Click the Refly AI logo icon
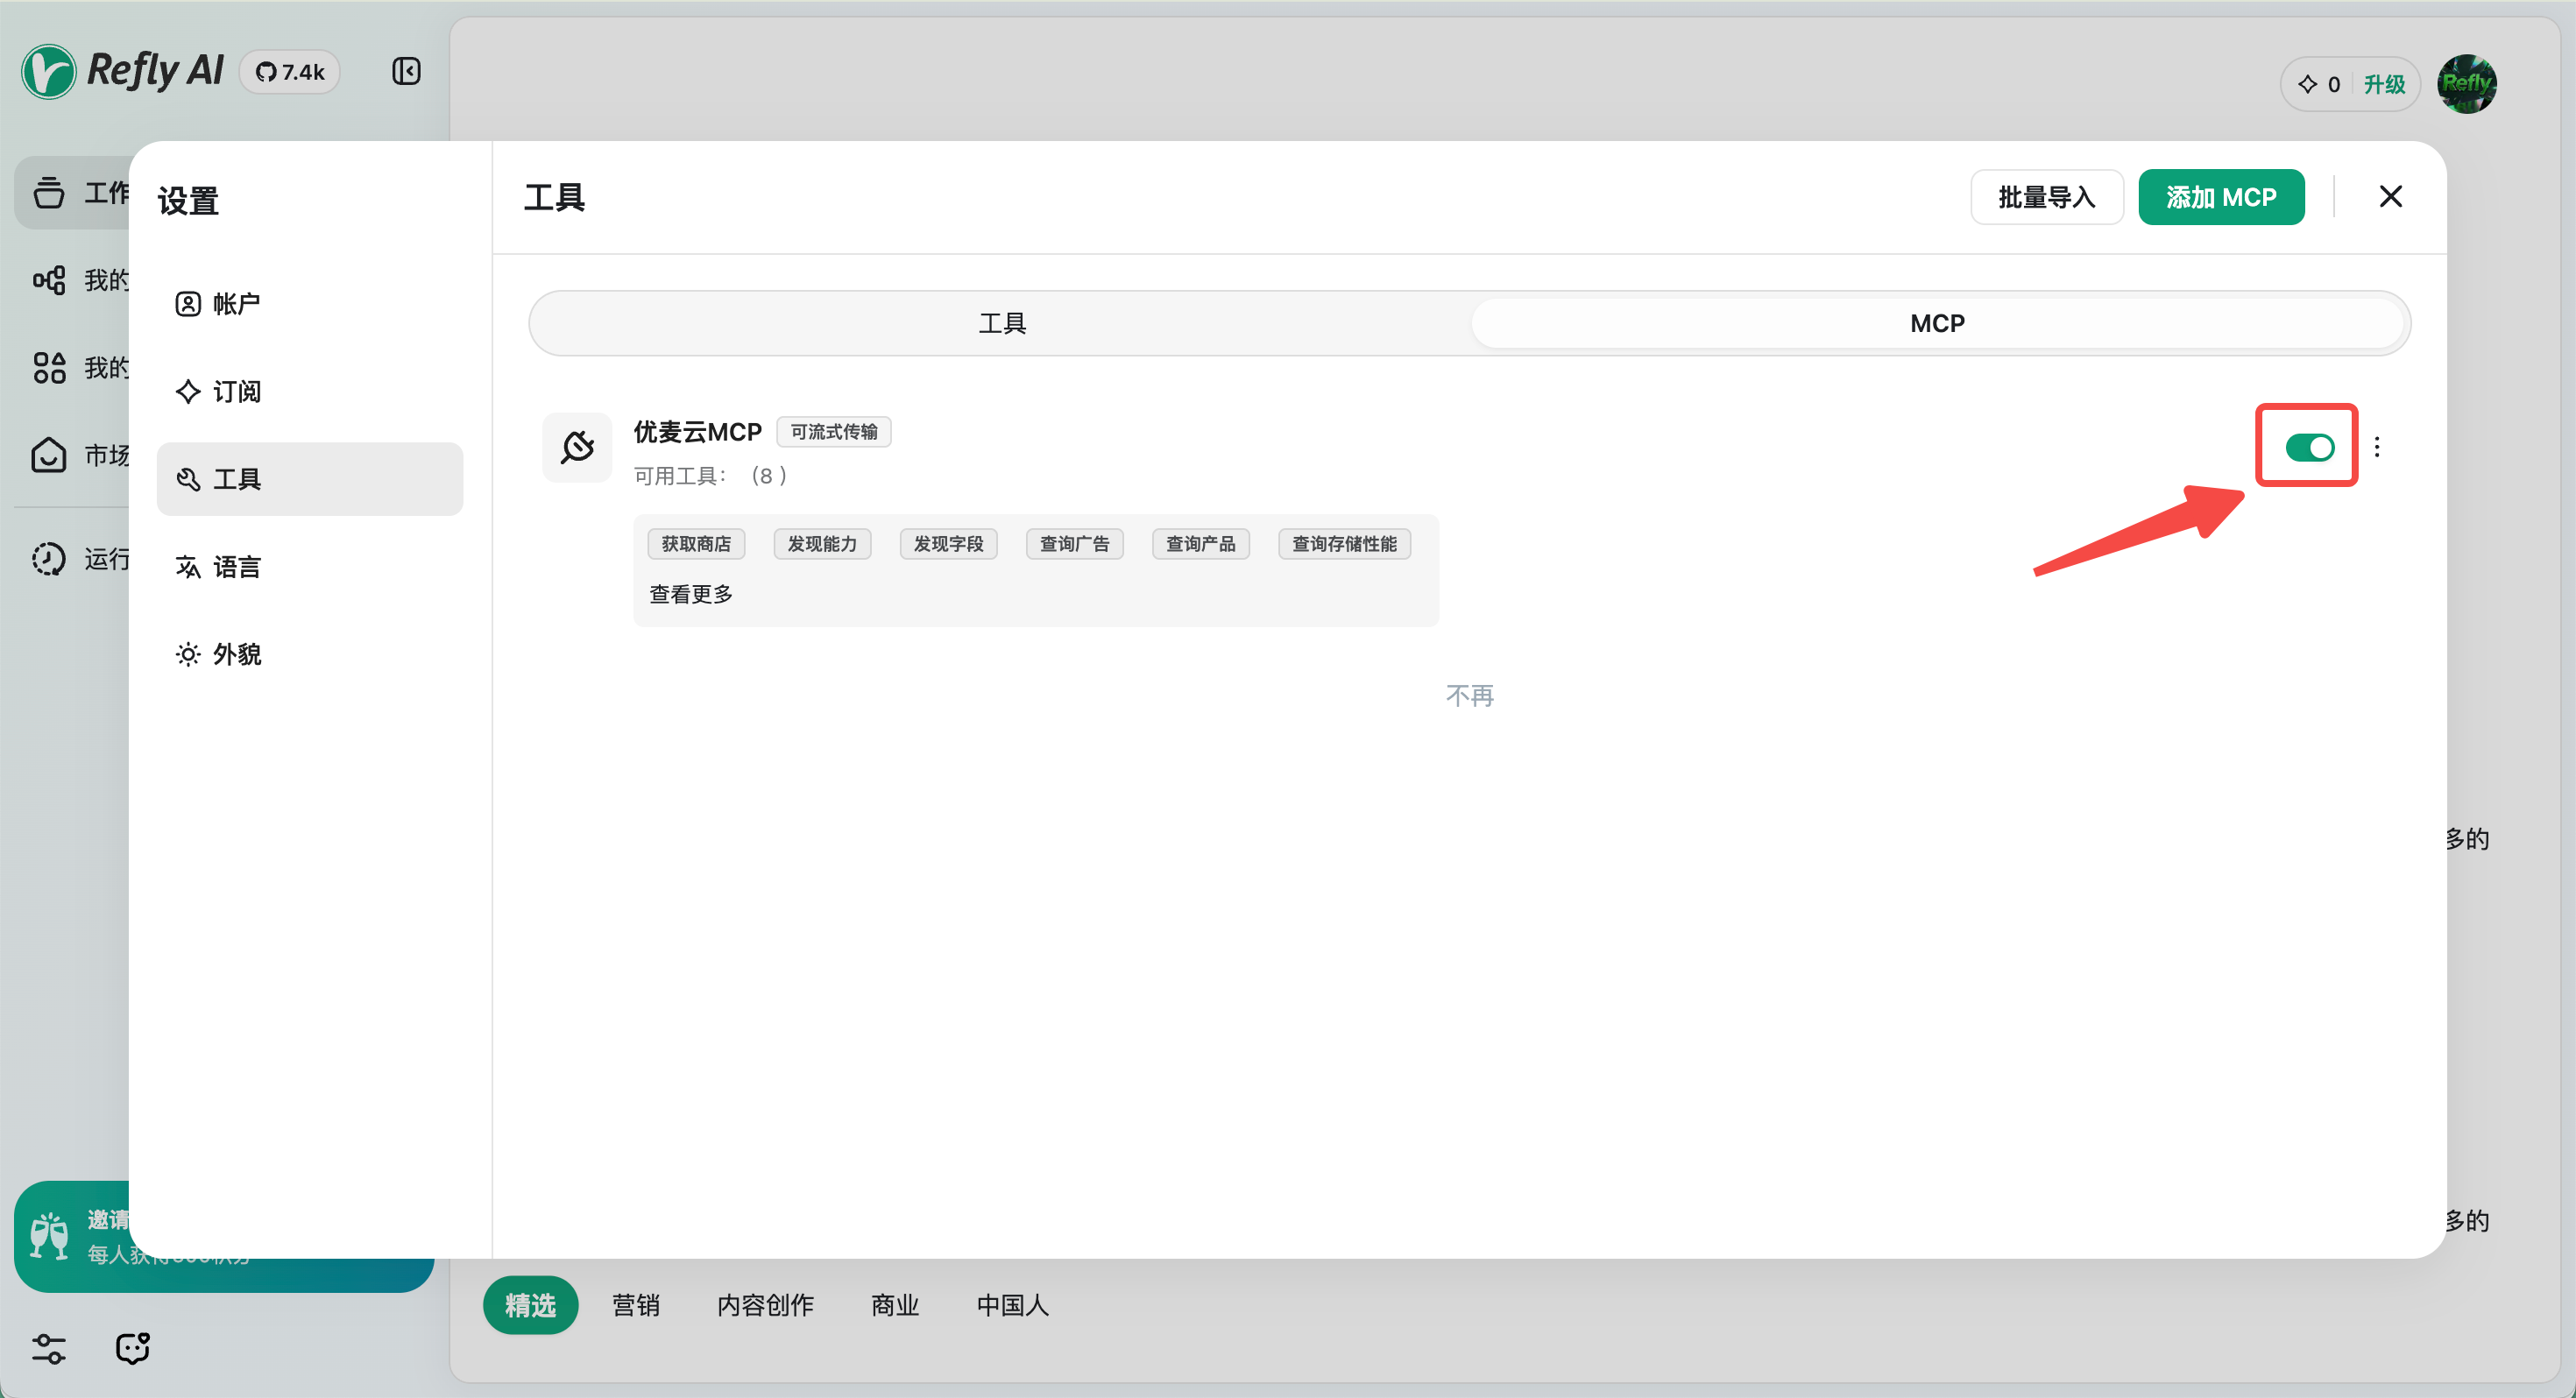This screenshot has width=2576, height=1398. (x=48, y=71)
